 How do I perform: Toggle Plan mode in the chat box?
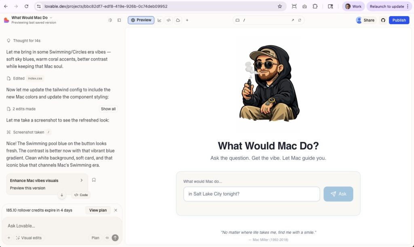[95, 238]
